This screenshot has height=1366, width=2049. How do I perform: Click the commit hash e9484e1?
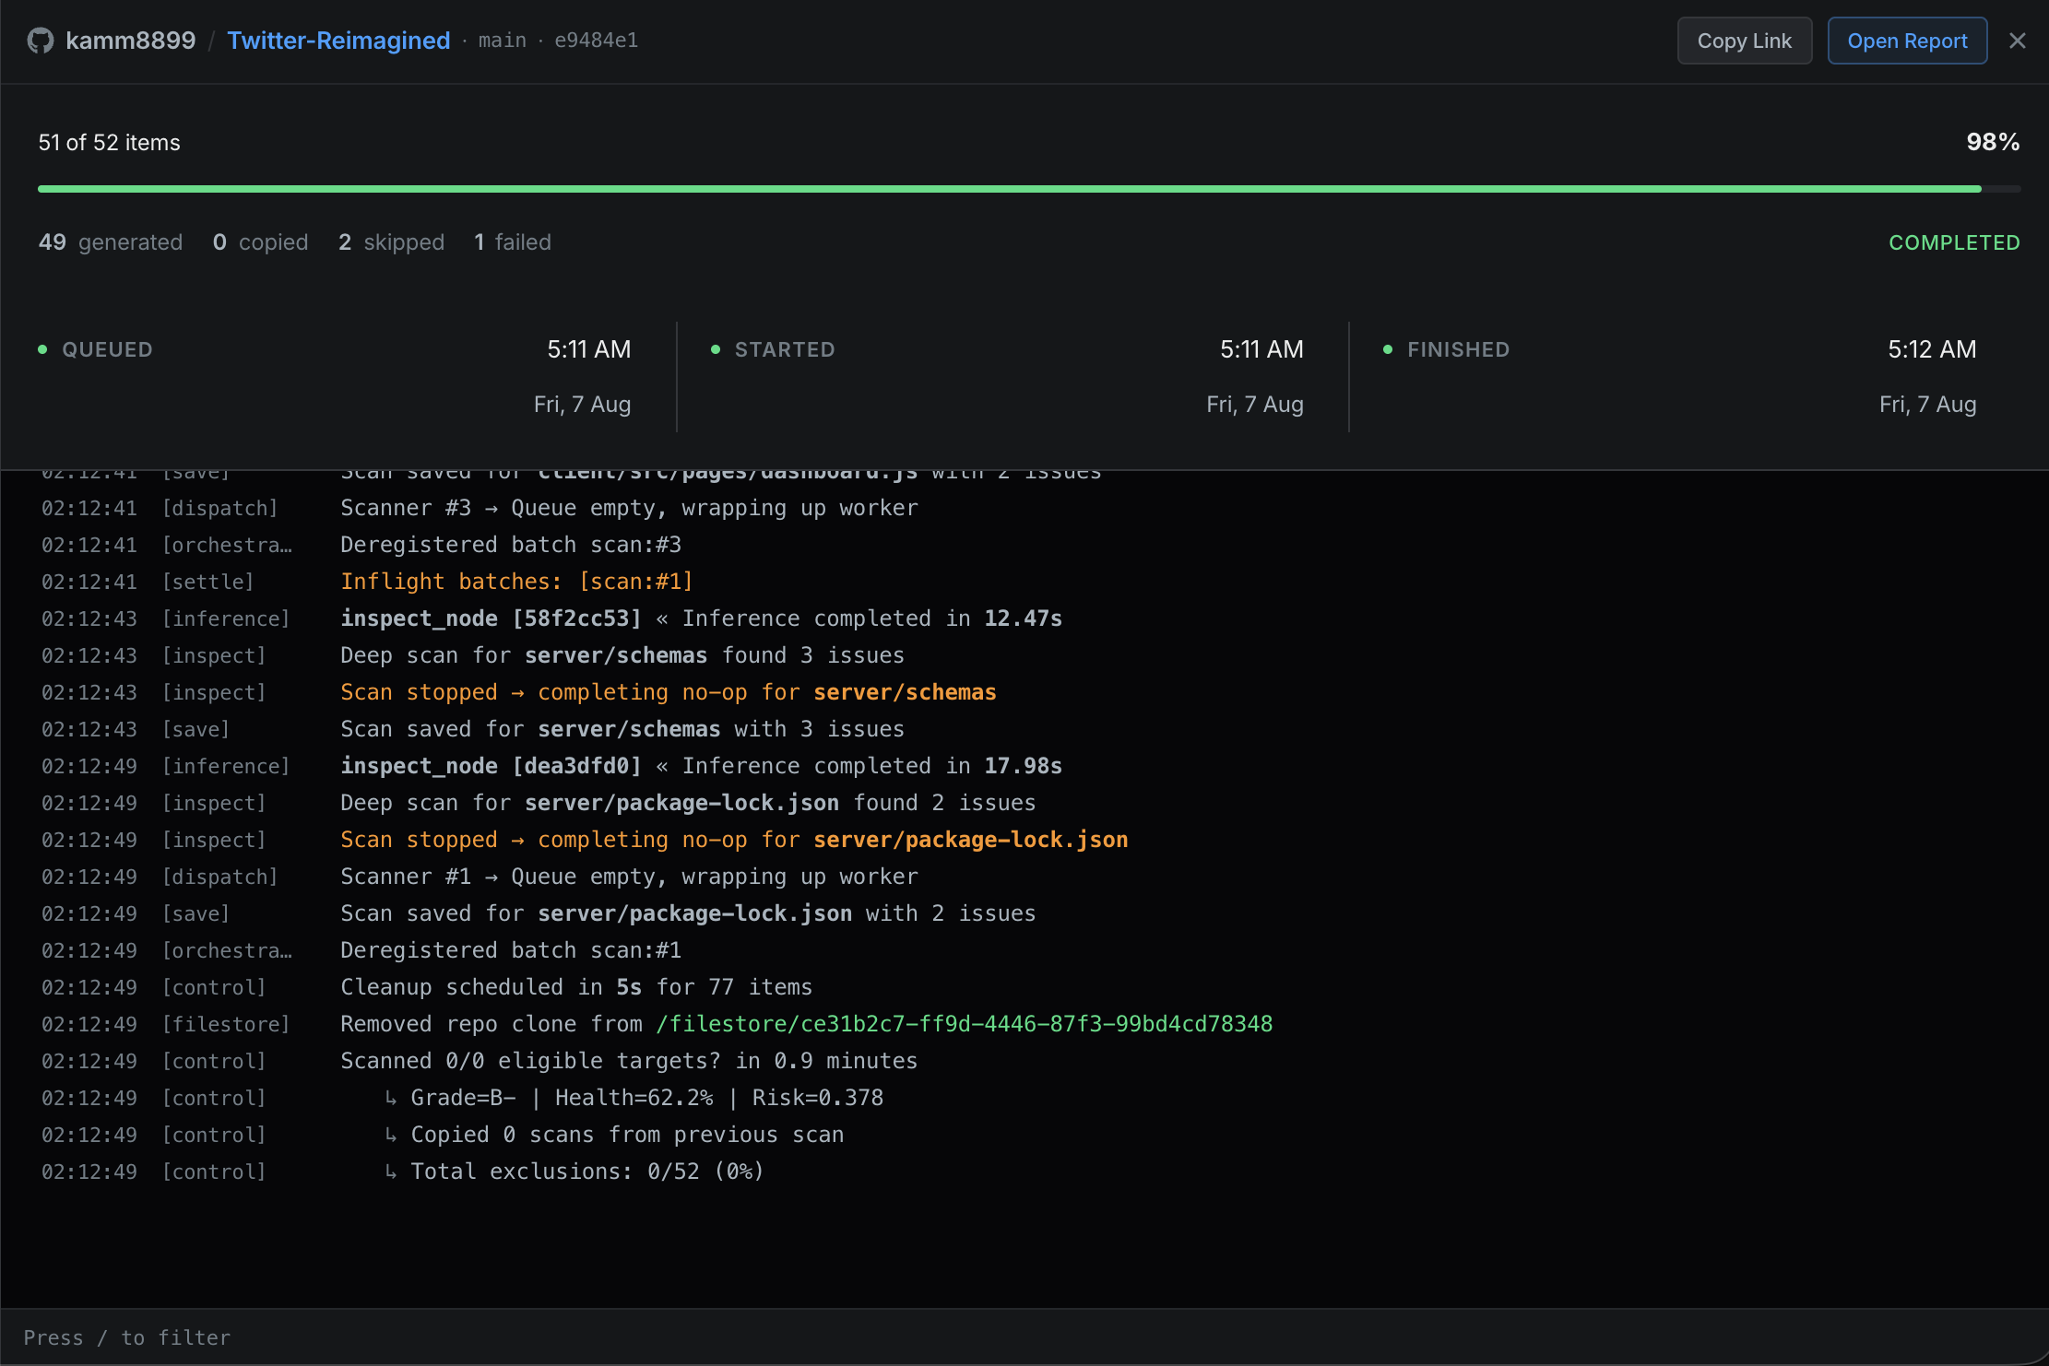click(596, 41)
